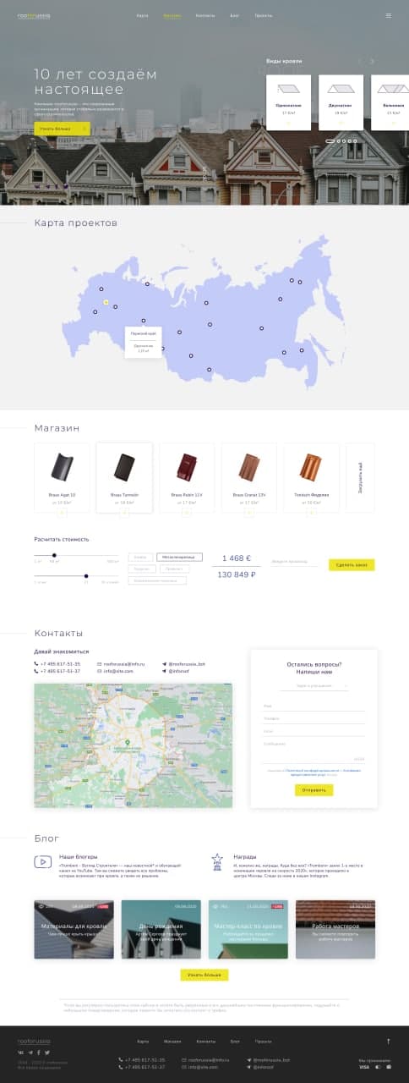Click the add icon under Braas Turmalin
The height and width of the screenshot is (1083, 409).
click(x=123, y=512)
